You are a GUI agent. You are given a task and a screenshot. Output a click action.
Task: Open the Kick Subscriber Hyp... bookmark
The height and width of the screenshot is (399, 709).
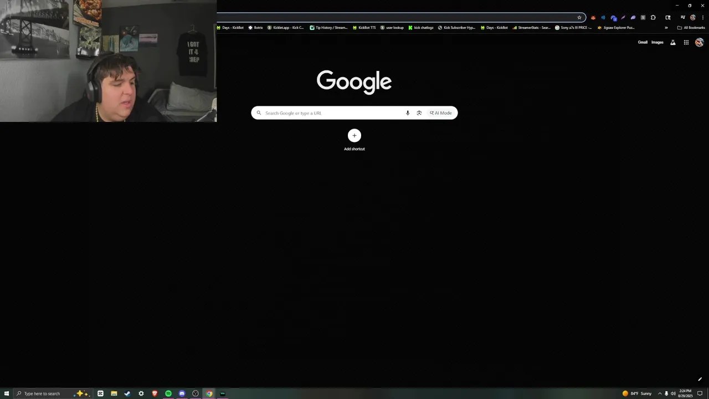click(x=457, y=27)
